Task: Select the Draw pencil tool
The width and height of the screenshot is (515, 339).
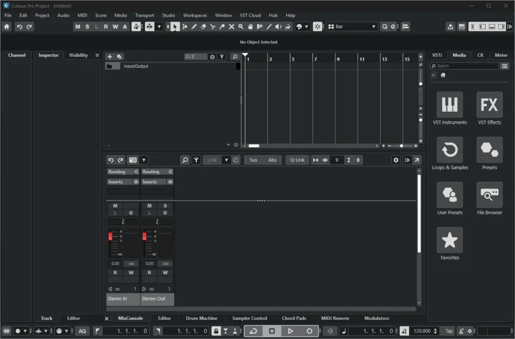Action: coord(194,26)
